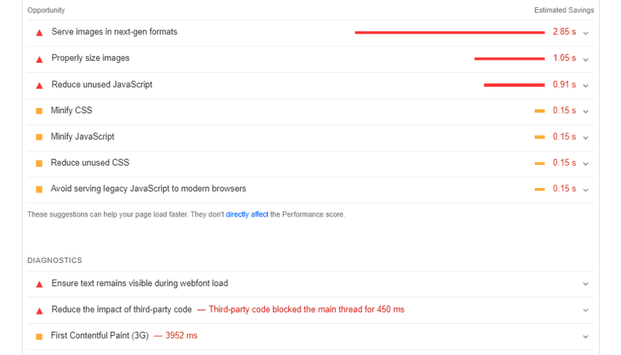Click orange square icon beside Reduce unused CSS
The height and width of the screenshot is (355, 621).
point(39,164)
